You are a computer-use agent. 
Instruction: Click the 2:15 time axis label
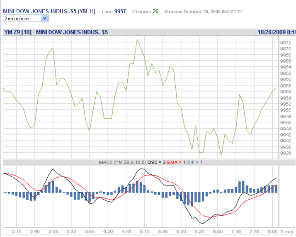pos(17,232)
